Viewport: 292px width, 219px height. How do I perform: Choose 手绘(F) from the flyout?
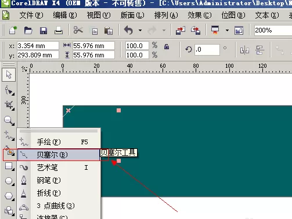pos(59,142)
